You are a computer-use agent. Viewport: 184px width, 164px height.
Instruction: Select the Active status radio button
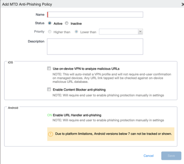[49, 23]
